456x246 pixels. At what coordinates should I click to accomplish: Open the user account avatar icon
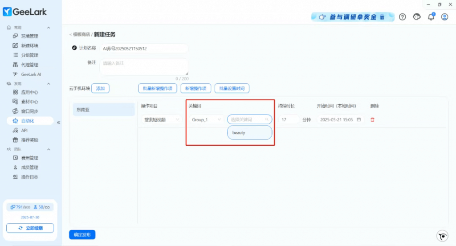point(444,17)
